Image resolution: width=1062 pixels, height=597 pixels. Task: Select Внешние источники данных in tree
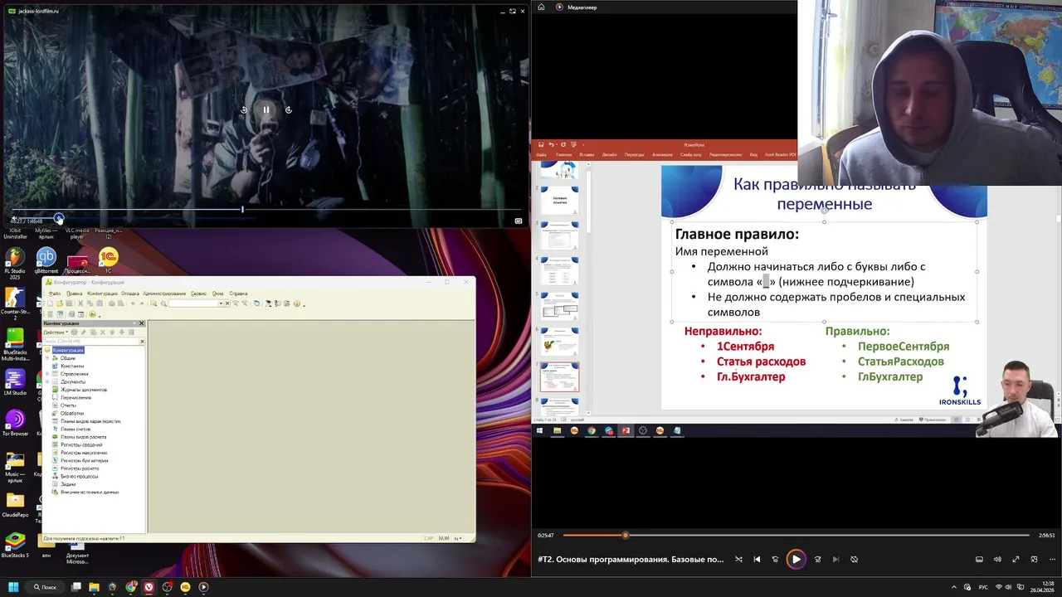90,492
